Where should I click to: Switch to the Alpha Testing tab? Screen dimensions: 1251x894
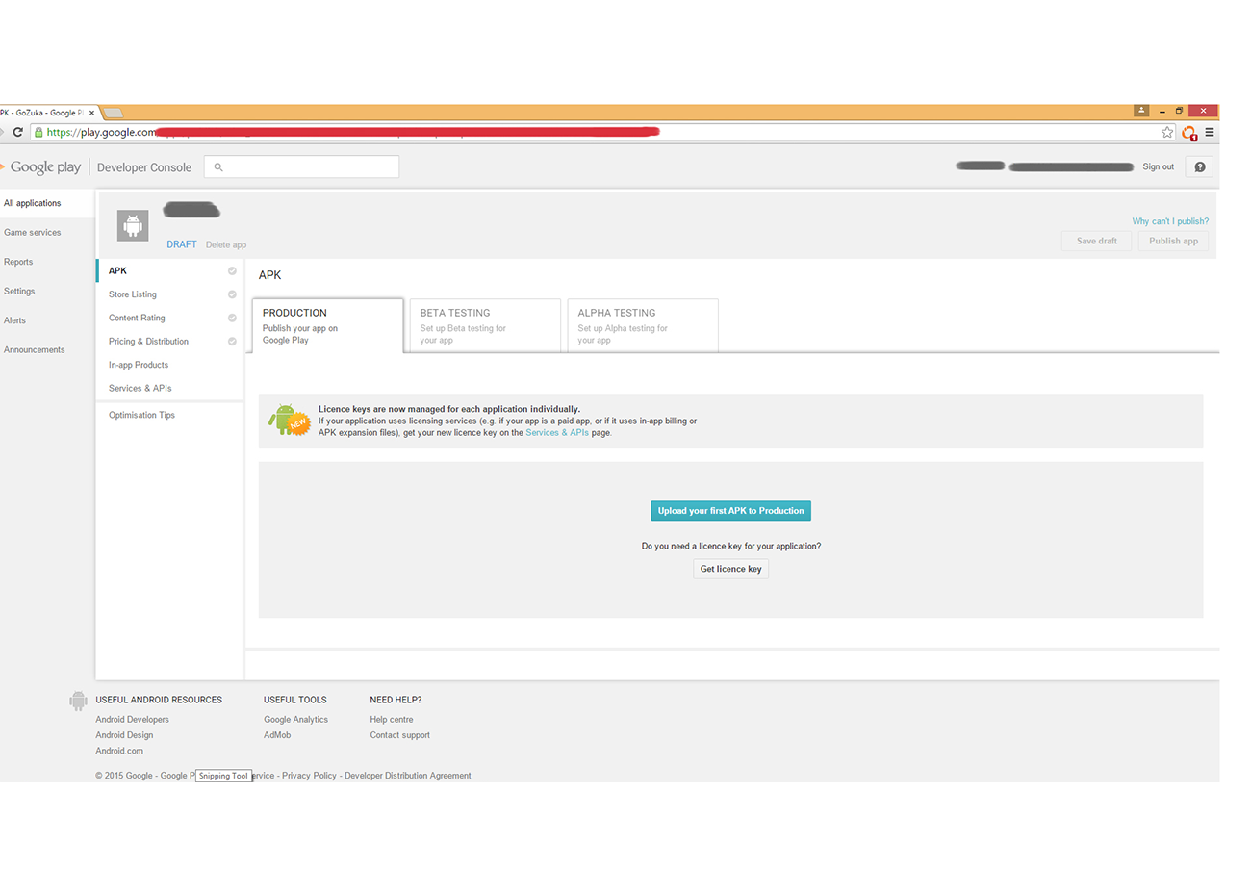click(x=643, y=325)
